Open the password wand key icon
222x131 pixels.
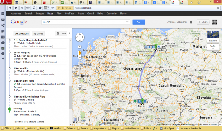point(53,8)
